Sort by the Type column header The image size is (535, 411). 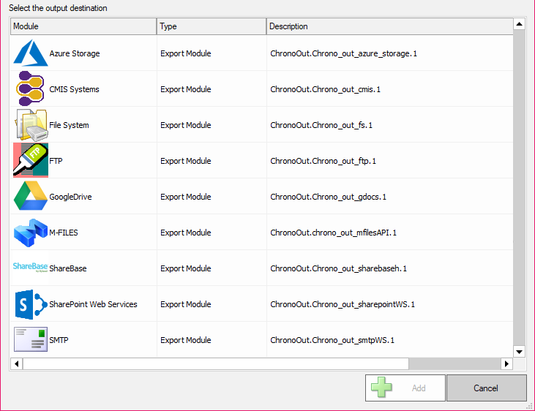tap(212, 26)
